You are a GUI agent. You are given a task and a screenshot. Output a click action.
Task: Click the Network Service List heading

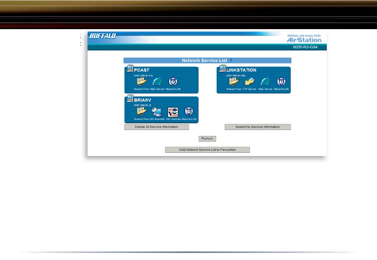click(x=204, y=60)
